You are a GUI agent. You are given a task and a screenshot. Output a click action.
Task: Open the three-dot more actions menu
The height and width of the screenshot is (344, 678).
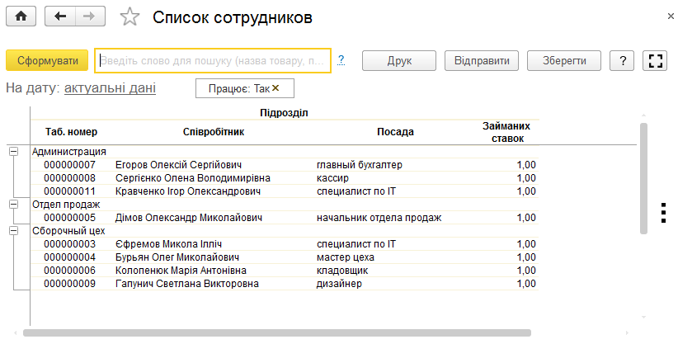[x=664, y=213]
